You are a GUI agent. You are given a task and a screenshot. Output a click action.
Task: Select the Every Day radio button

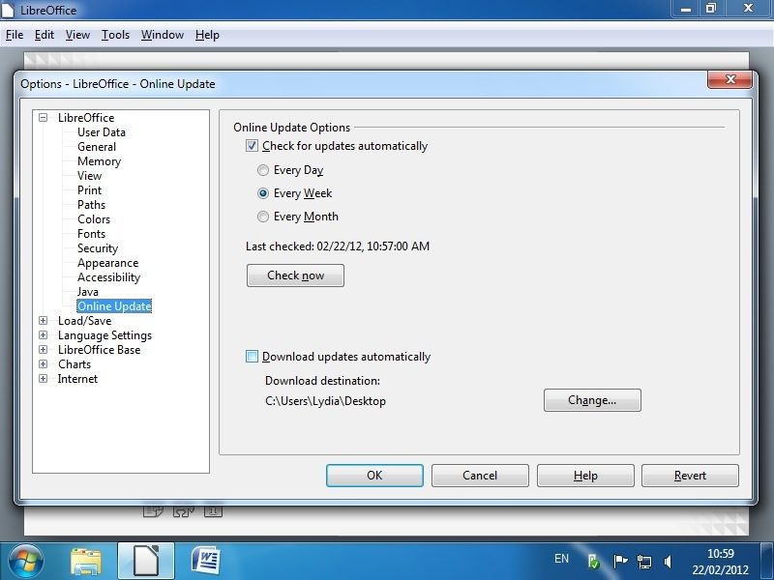[263, 170]
